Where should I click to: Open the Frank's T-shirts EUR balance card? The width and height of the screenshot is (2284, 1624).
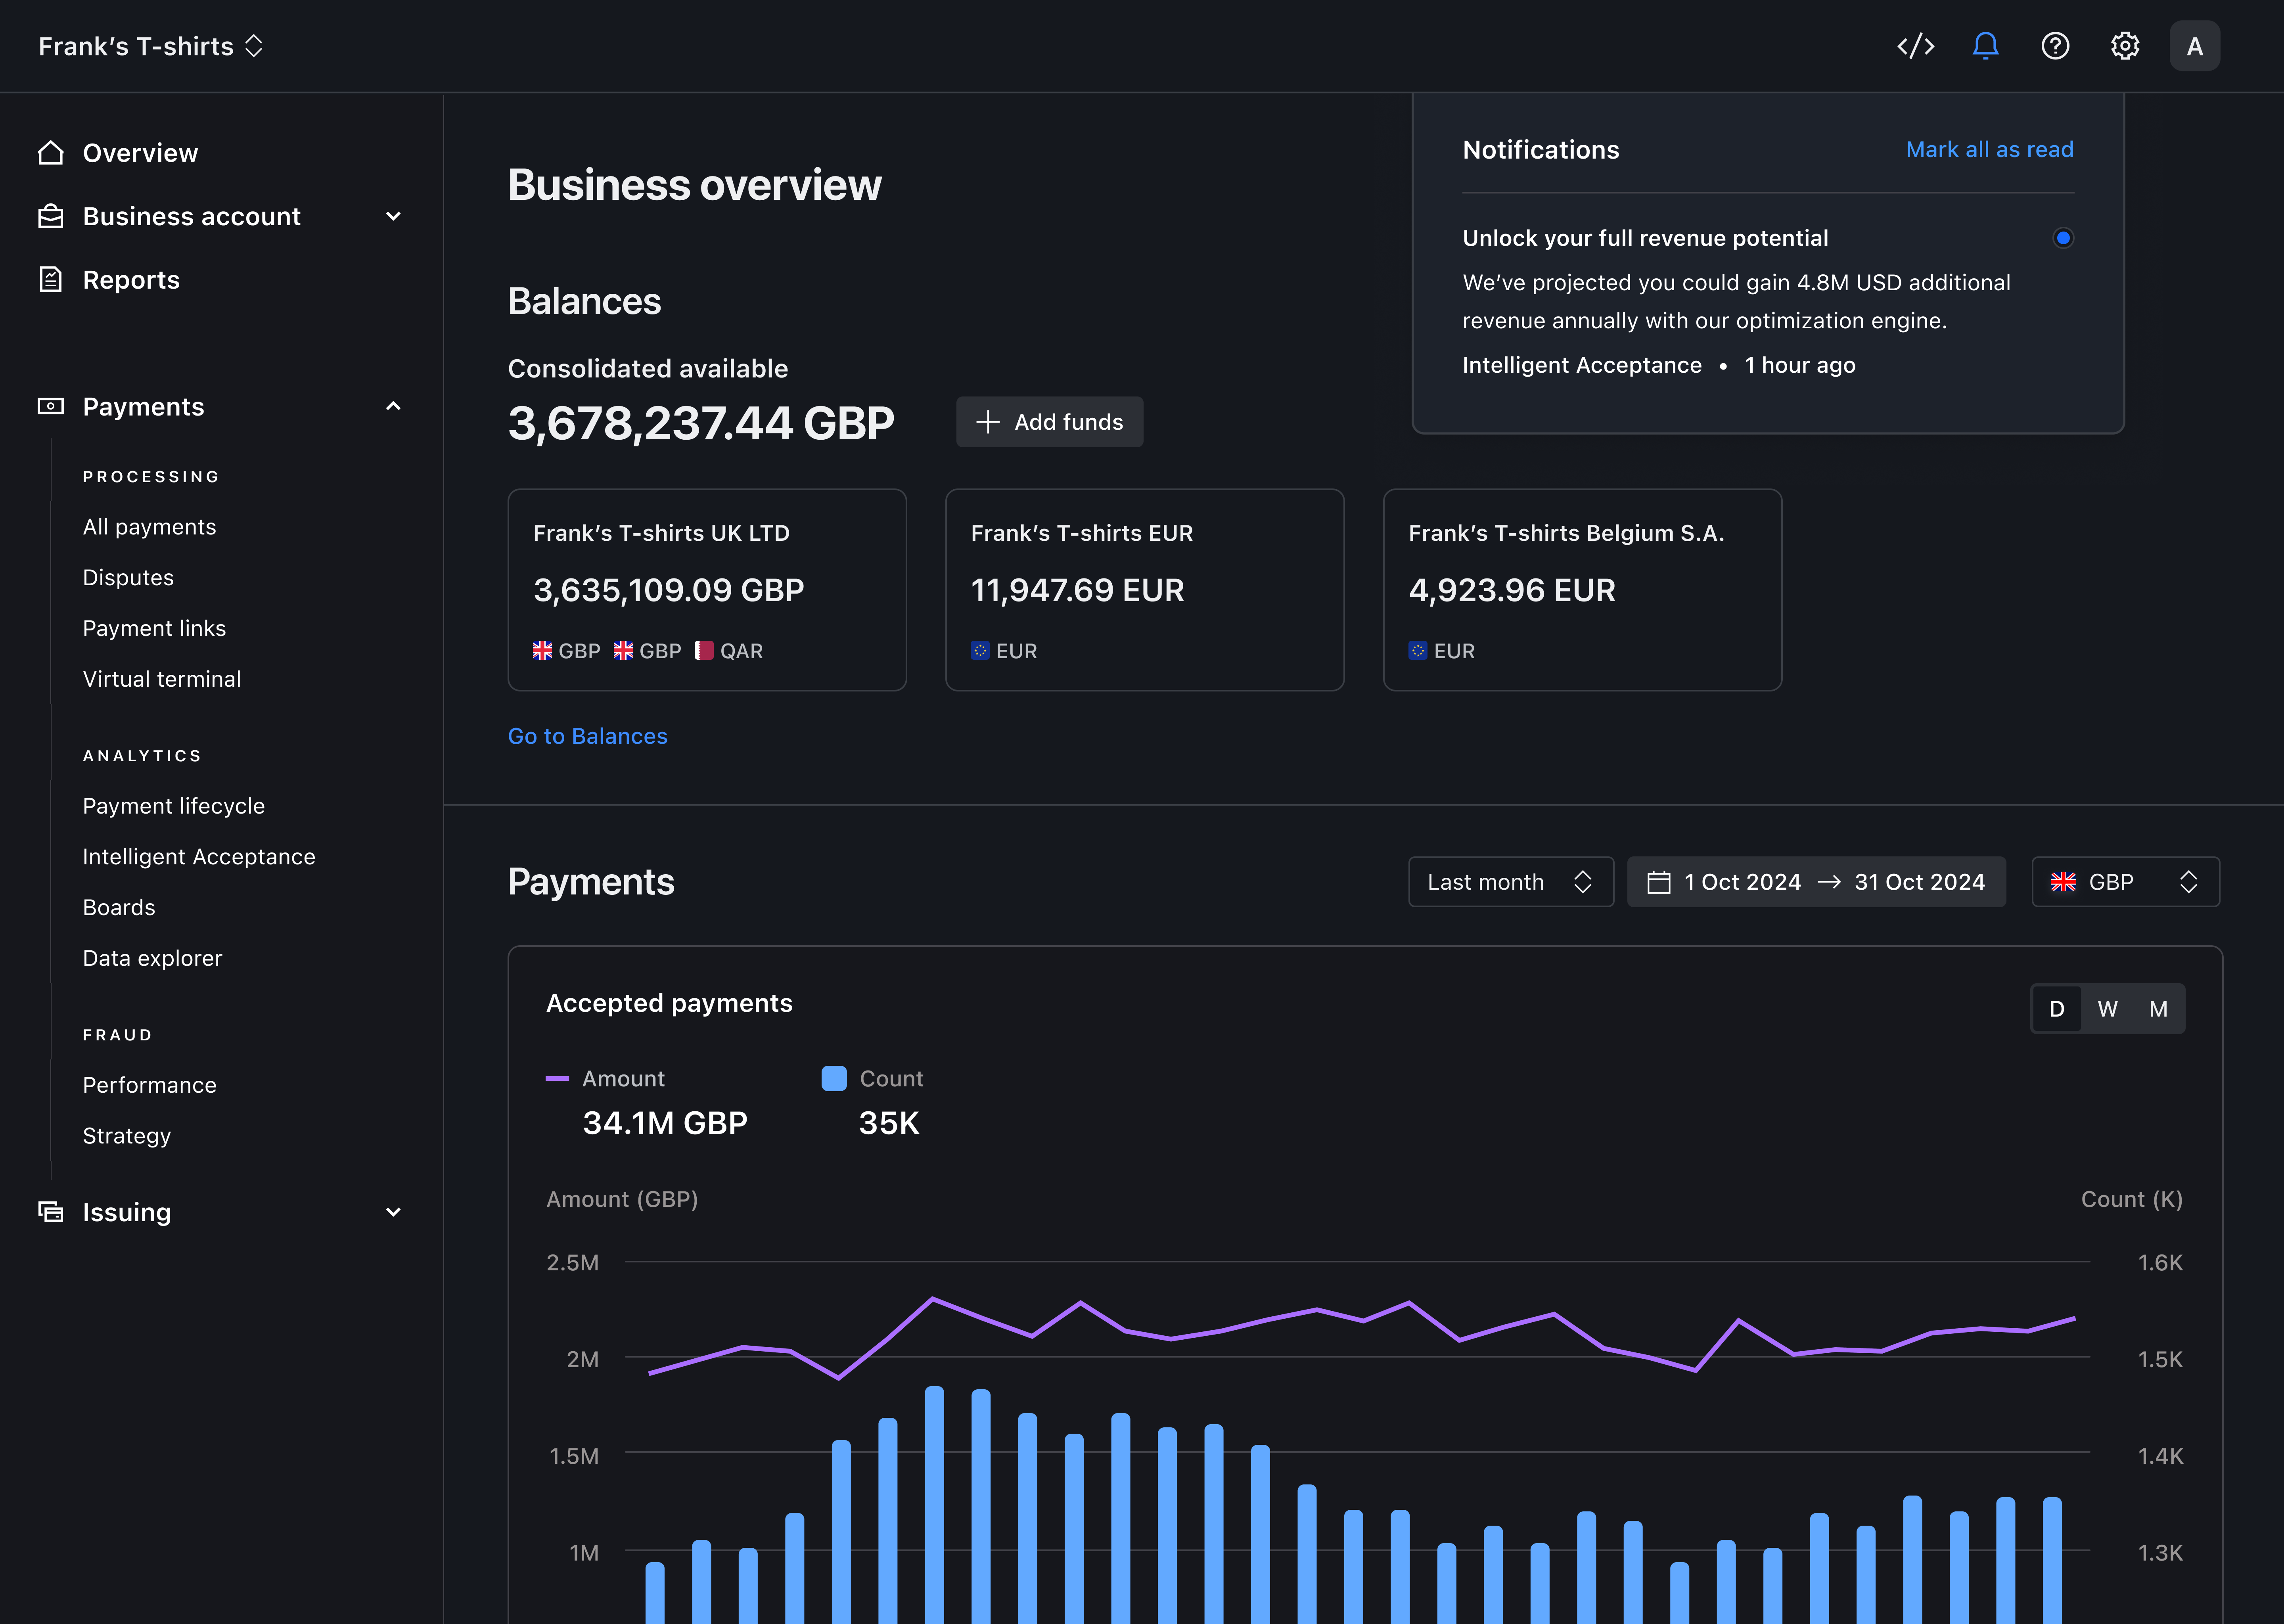(1145, 589)
